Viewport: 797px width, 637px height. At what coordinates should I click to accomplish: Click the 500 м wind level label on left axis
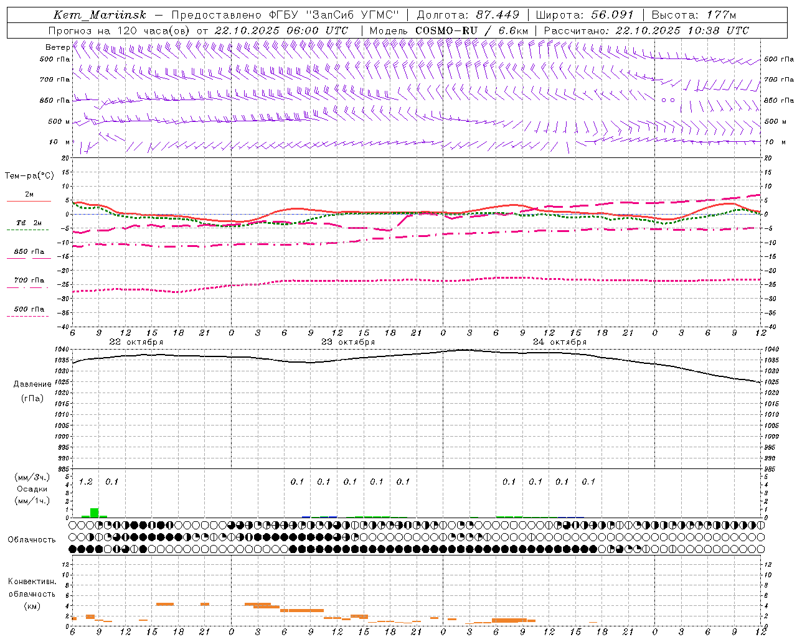59,121
